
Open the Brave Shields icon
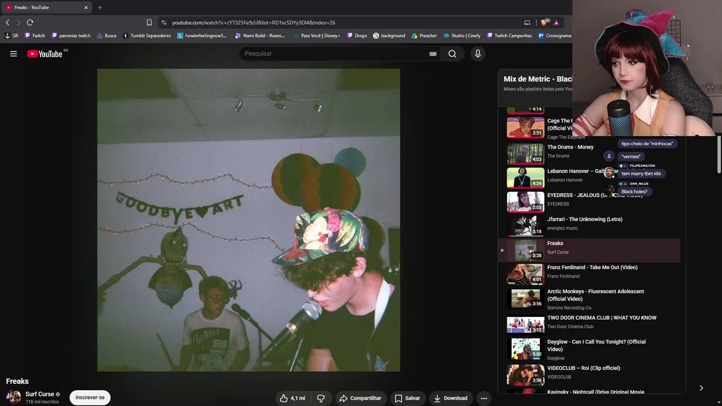(x=544, y=23)
